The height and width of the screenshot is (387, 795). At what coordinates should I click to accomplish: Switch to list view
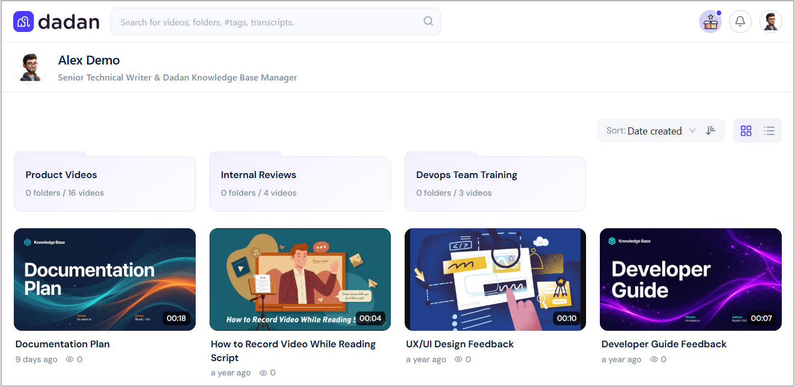(x=769, y=131)
